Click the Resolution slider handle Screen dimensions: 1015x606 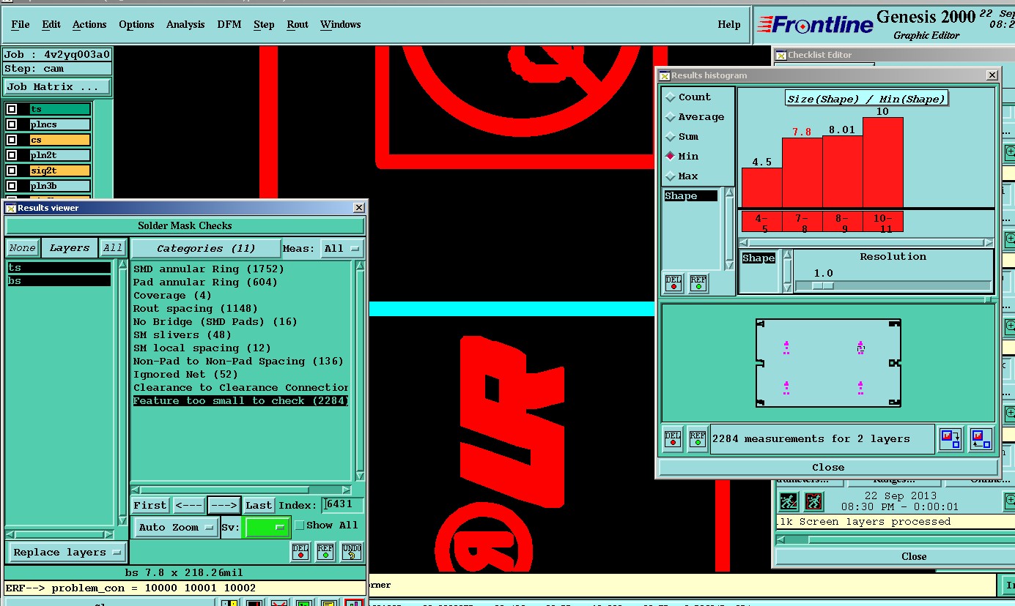click(x=824, y=285)
